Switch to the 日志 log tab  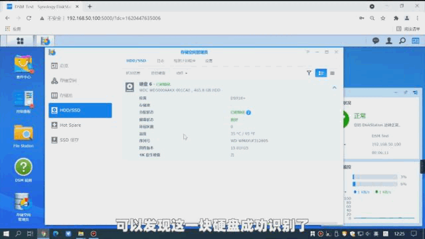pyautogui.click(x=161, y=61)
